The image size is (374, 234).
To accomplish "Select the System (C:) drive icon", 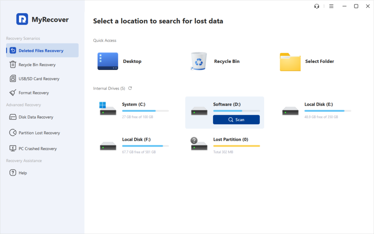I will (108, 109).
